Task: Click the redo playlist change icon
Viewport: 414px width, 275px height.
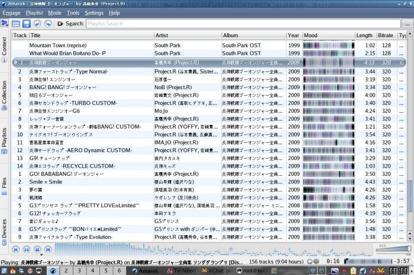Action: point(48,24)
